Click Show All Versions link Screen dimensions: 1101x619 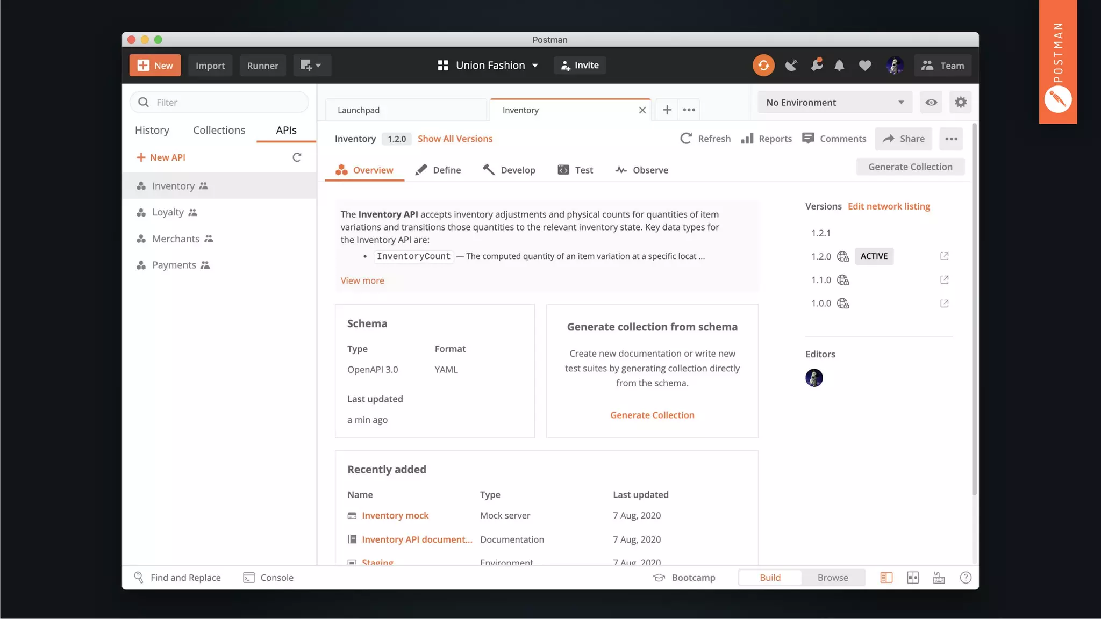coord(455,139)
